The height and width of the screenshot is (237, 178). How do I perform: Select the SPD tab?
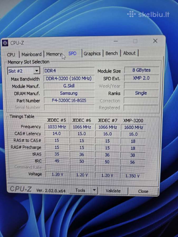72,53
